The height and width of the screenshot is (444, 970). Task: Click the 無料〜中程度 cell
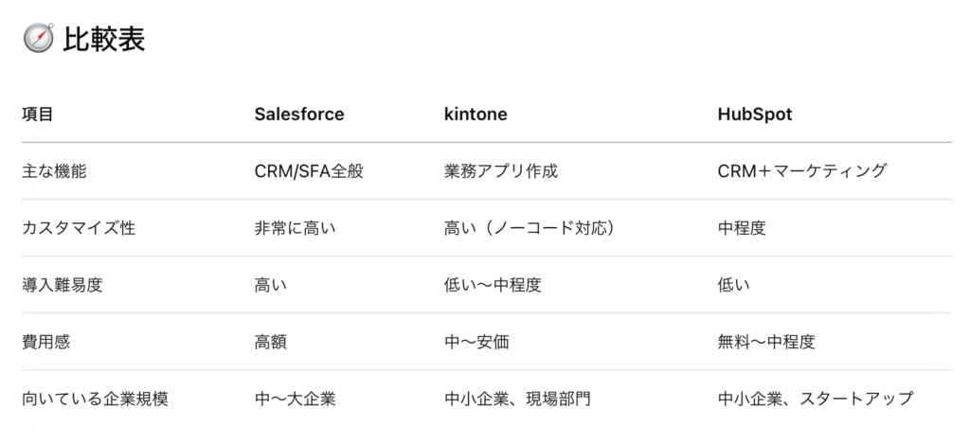coord(766,342)
